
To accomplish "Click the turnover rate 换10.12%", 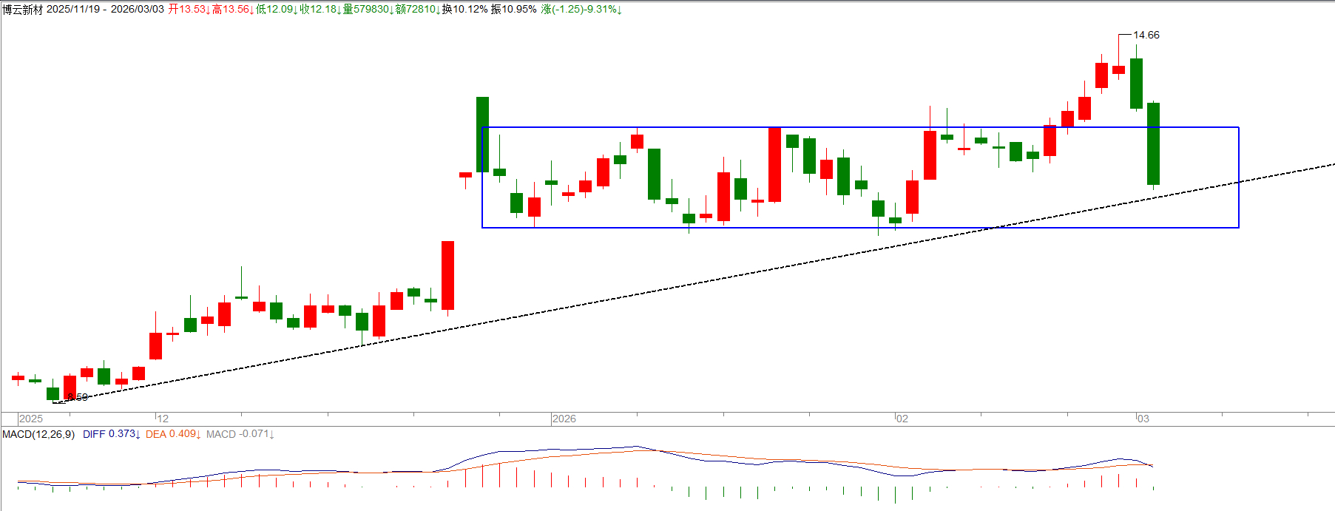I will point(465,10).
